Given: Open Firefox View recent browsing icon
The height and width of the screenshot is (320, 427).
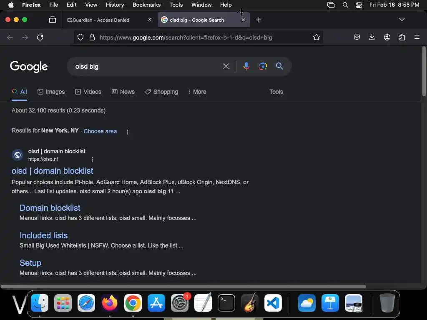Looking at the screenshot, I should coord(53,20).
